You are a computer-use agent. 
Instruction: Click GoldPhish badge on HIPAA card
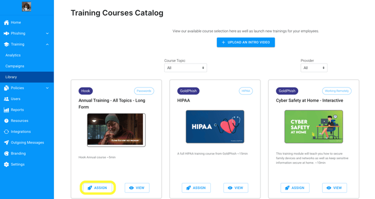tap(188, 91)
